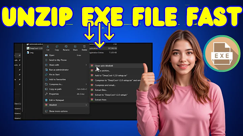
Task: Choose Extract Here option
Action: tap(101, 100)
